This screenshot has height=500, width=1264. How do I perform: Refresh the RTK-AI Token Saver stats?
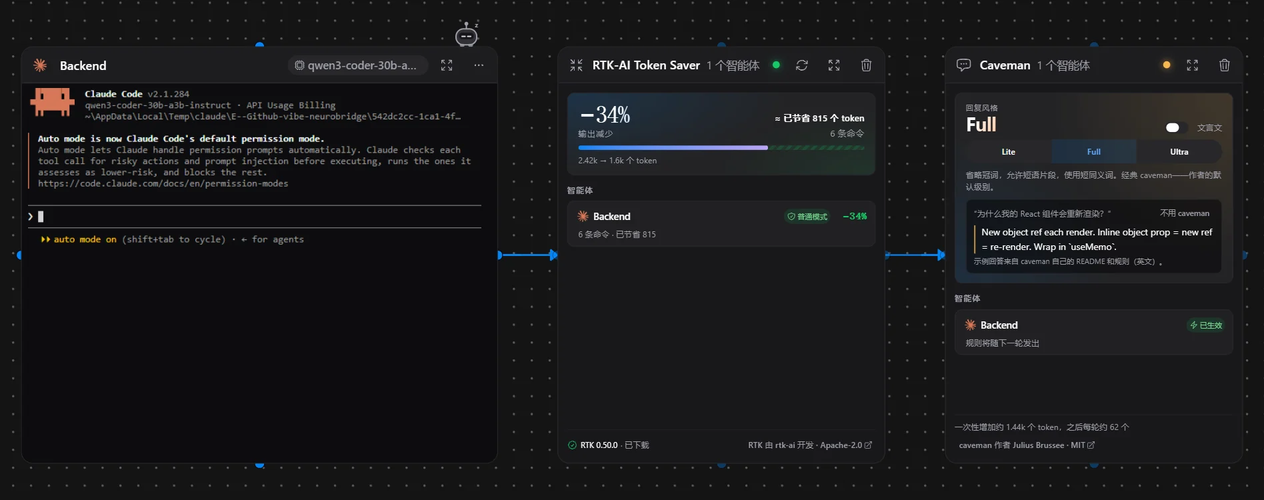[802, 65]
